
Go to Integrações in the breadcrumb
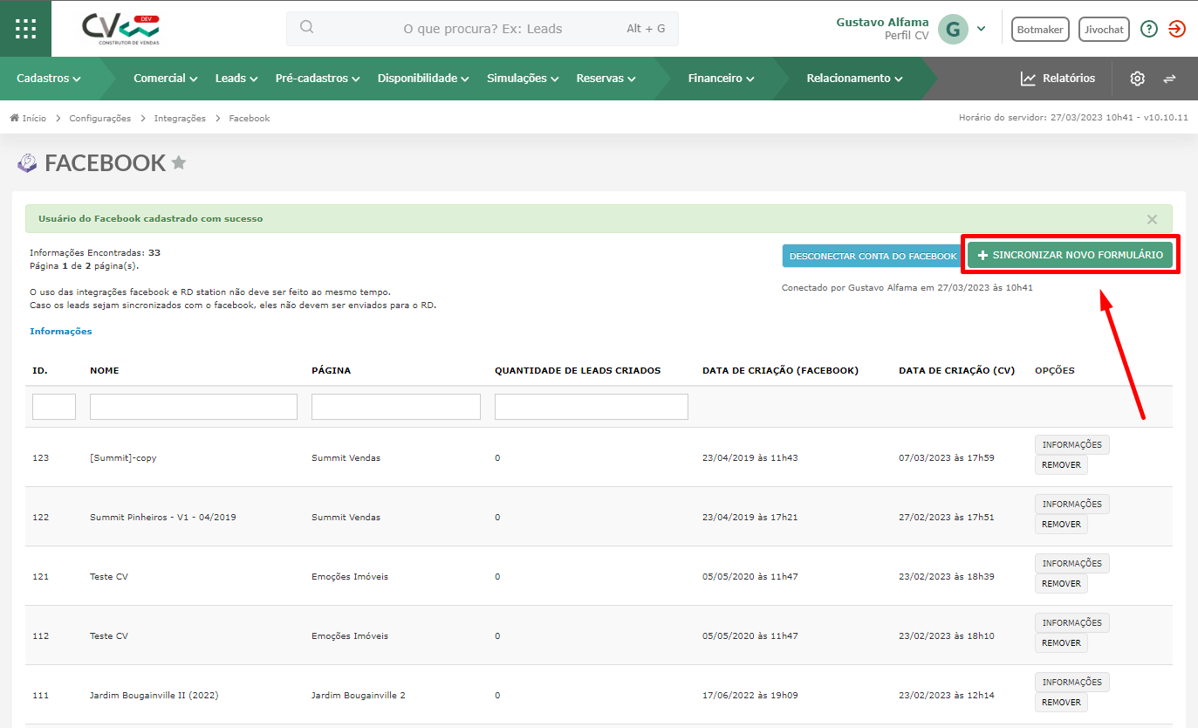180,118
